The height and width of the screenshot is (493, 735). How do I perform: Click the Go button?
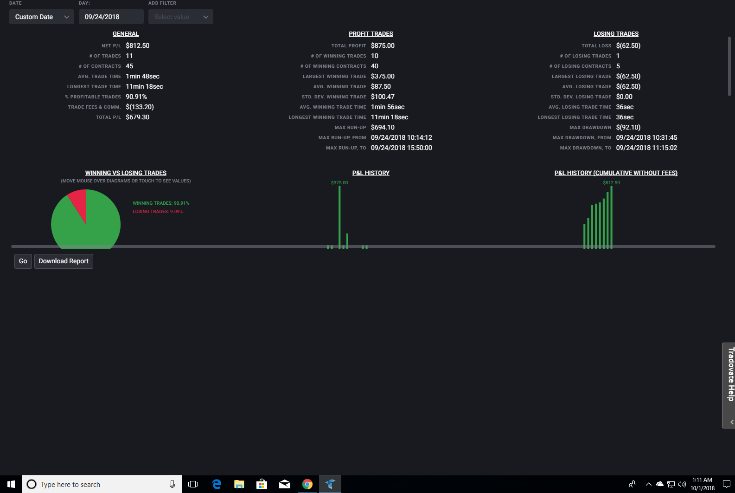23,261
